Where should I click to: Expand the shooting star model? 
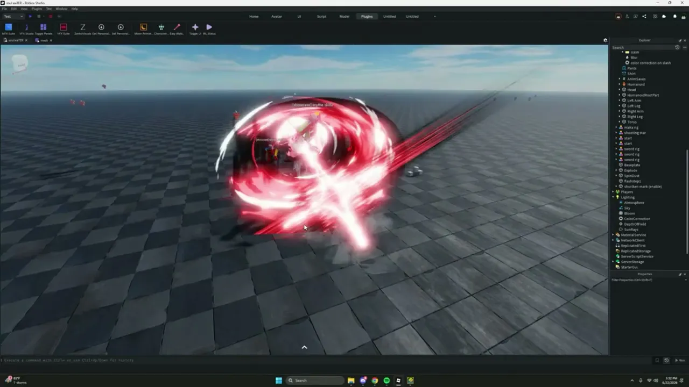[x=616, y=133]
